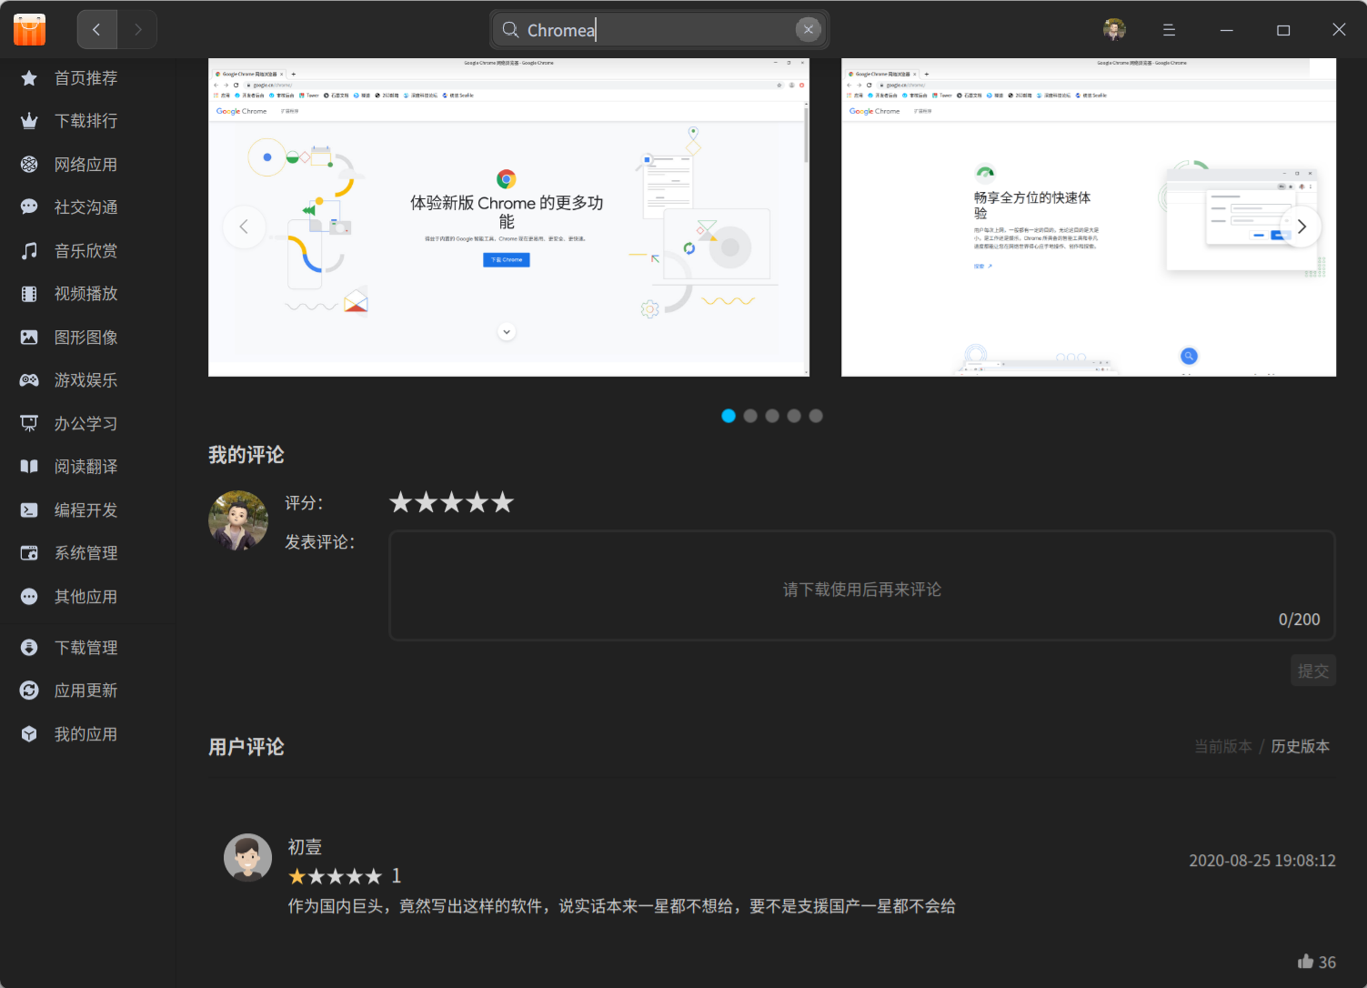Open 编程开发 terminal icon
This screenshot has height=988, width=1367.
point(29,510)
